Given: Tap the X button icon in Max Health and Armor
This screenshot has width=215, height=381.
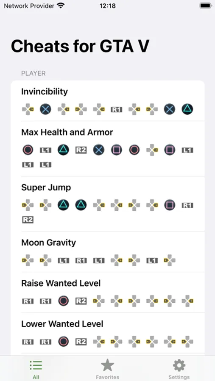Looking at the screenshot, I should pos(99,150).
